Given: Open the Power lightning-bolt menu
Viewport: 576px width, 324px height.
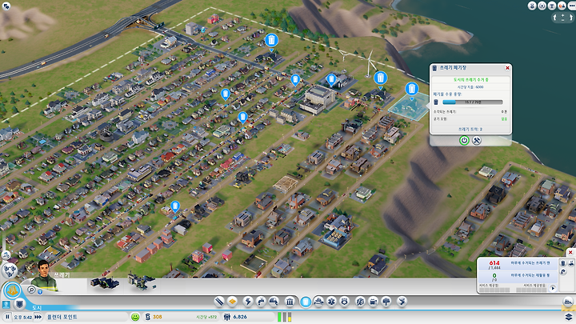Looking at the screenshot, I should tap(248, 302).
